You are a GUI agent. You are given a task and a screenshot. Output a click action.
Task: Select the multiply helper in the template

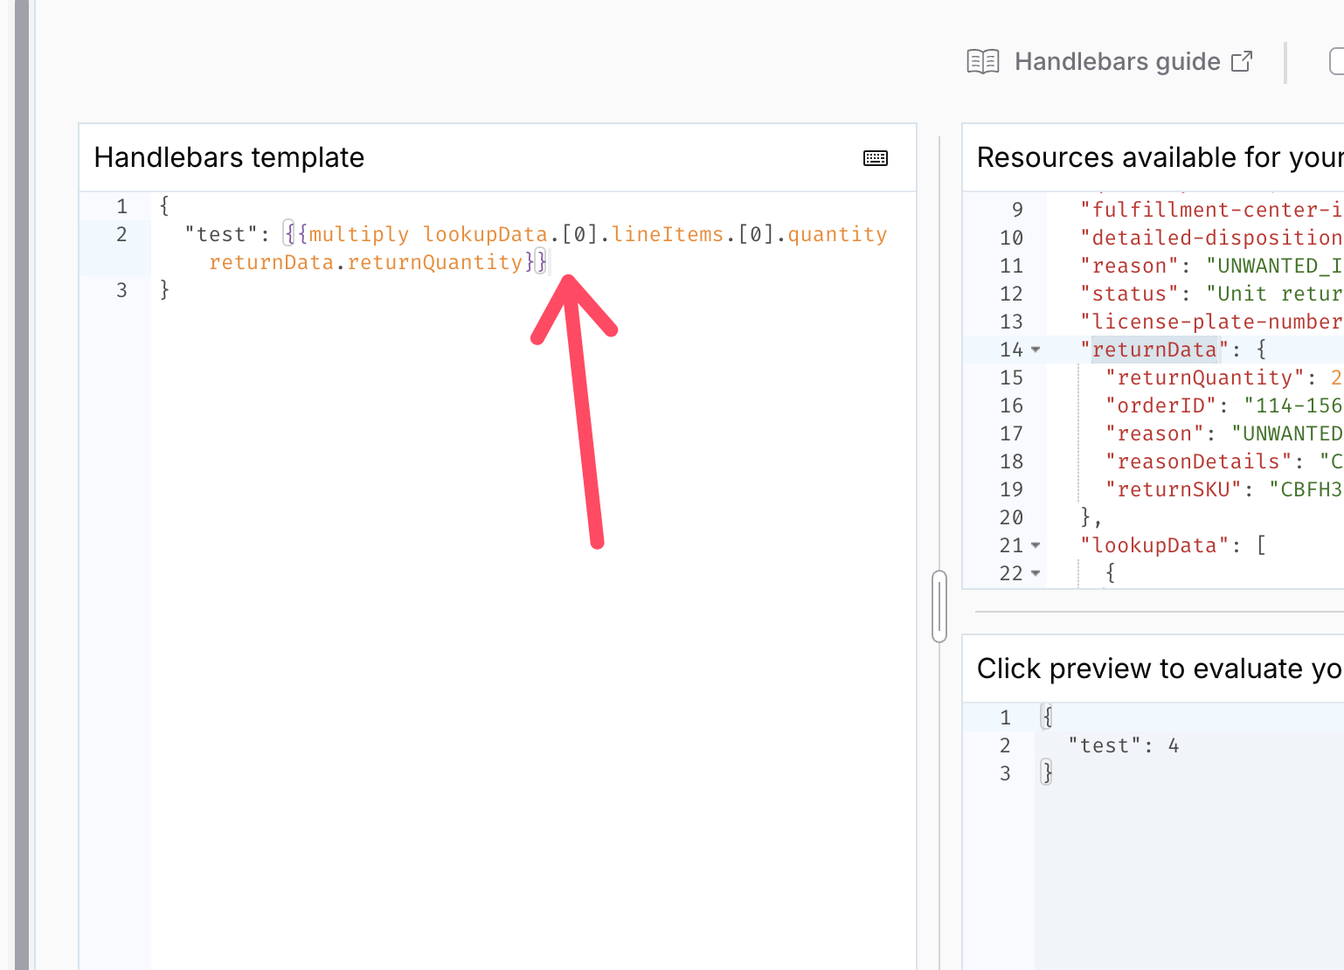(360, 233)
